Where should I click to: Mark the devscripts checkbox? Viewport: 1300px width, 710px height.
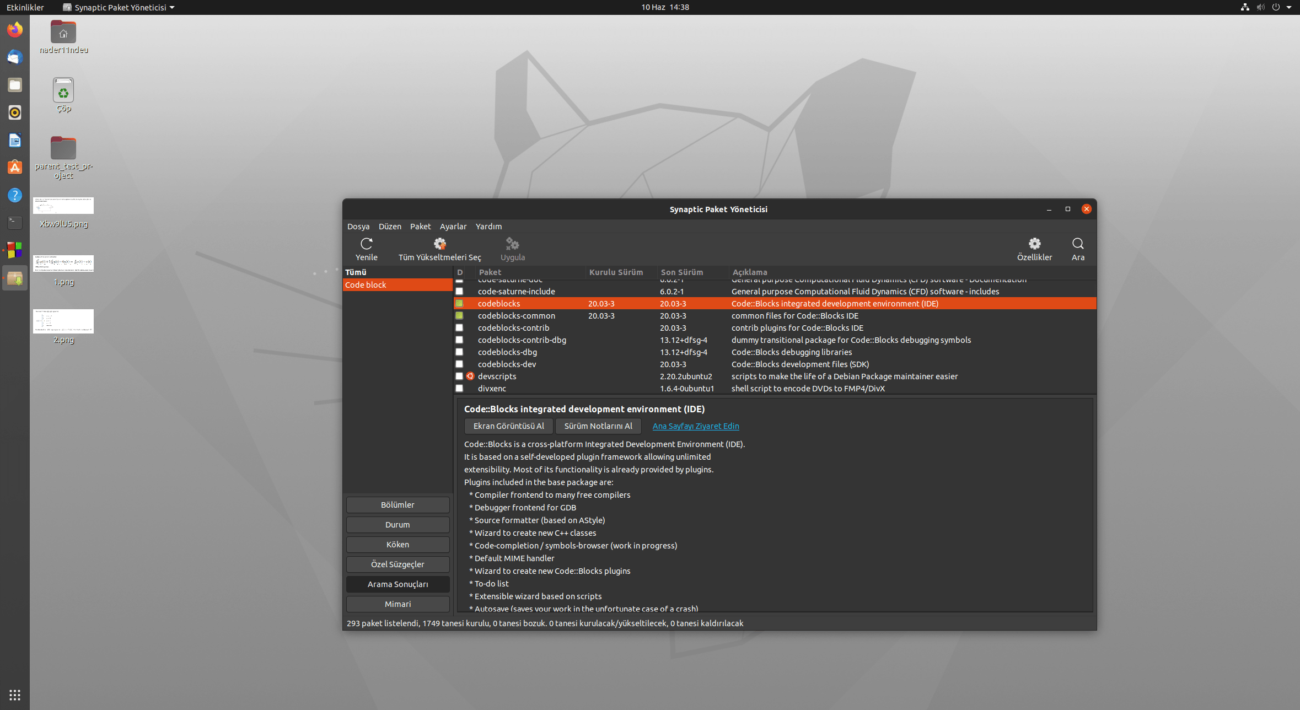[459, 376]
